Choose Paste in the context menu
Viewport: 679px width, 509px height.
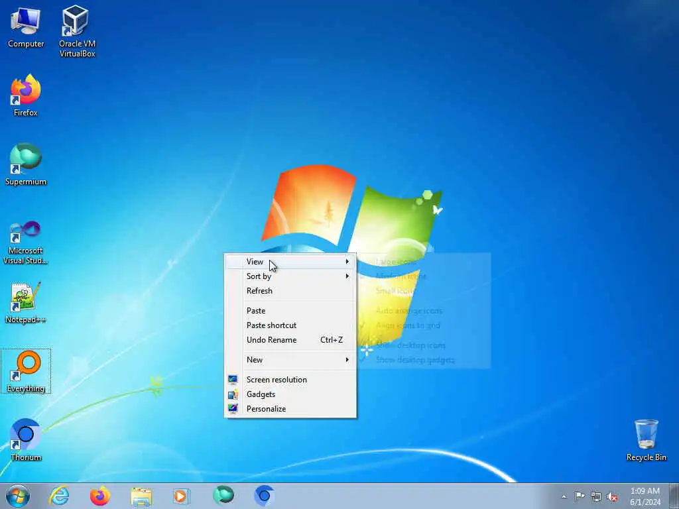point(290,311)
